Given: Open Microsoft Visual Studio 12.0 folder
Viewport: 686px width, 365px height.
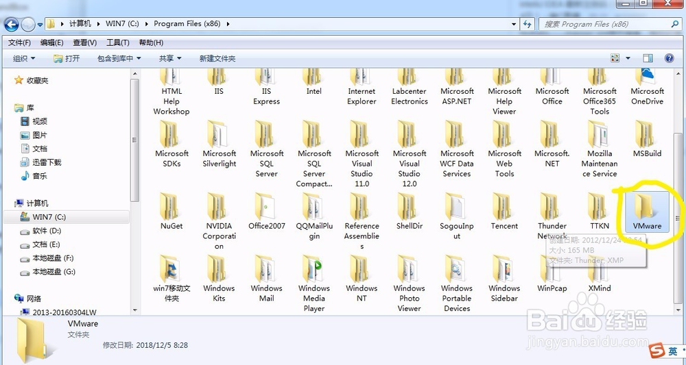Looking at the screenshot, I should [x=409, y=155].
